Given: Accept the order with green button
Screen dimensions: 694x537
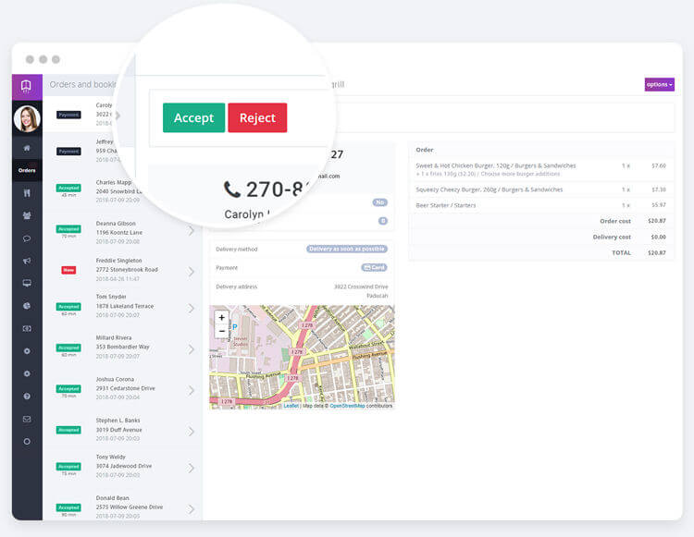Looking at the screenshot, I should pyautogui.click(x=194, y=117).
